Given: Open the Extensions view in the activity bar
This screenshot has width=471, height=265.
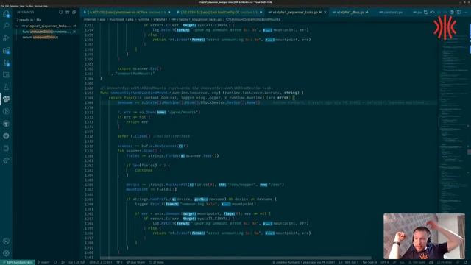Looking at the screenshot, I should coord(6,51).
